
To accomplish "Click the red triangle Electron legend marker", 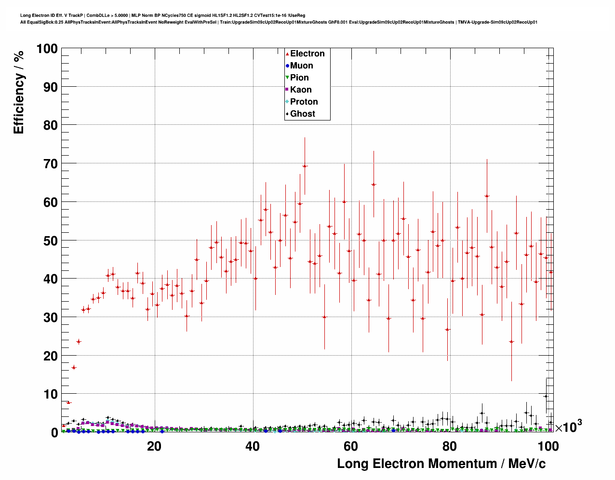I will [x=288, y=53].
